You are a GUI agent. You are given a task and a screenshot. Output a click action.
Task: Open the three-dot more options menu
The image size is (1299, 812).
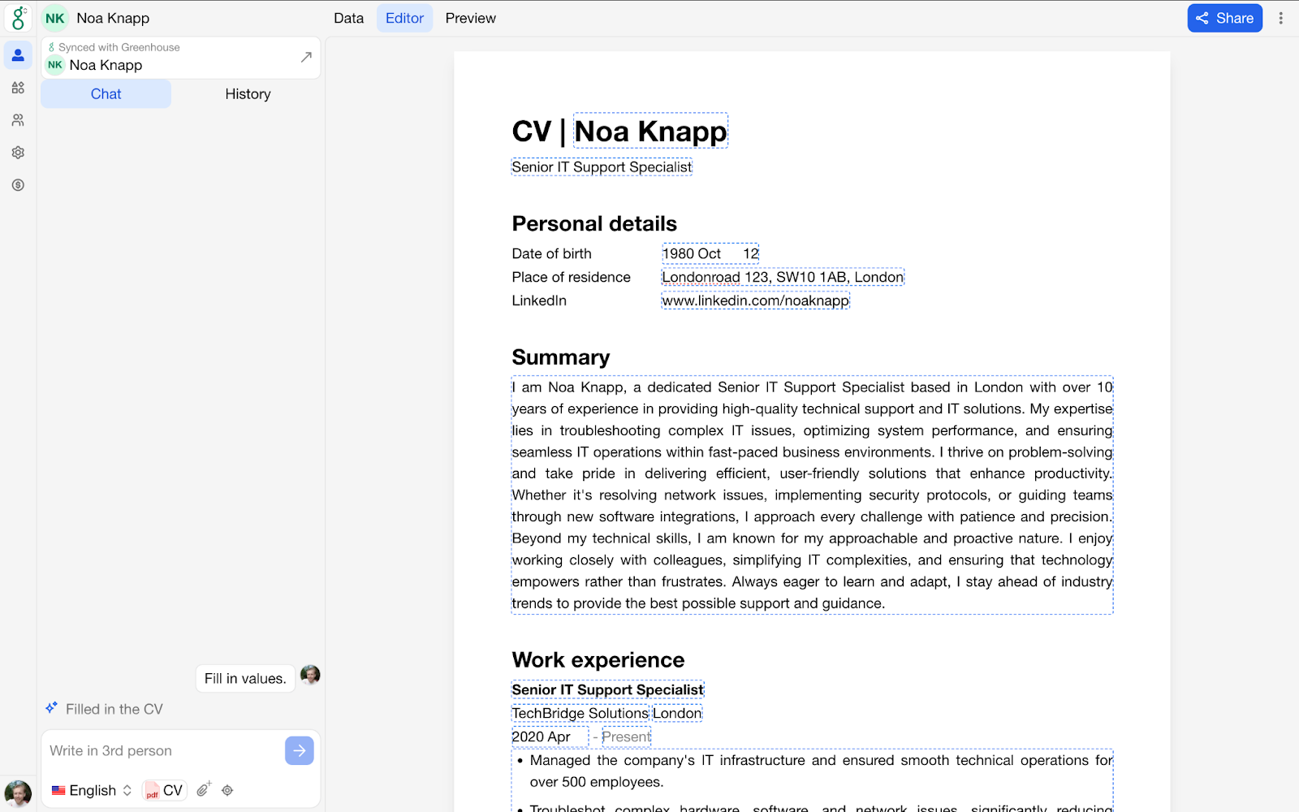pos(1281,18)
